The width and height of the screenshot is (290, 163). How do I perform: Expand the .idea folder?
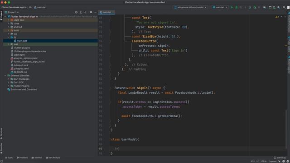coord(8,24)
